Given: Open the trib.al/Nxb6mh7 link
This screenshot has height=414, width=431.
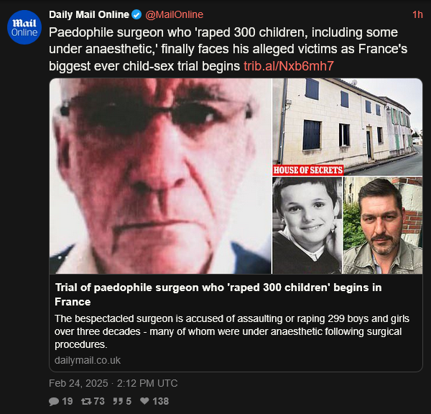Looking at the screenshot, I should [x=289, y=66].
